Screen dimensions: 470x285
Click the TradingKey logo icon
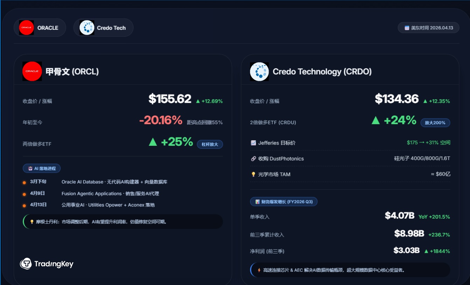pos(26,264)
